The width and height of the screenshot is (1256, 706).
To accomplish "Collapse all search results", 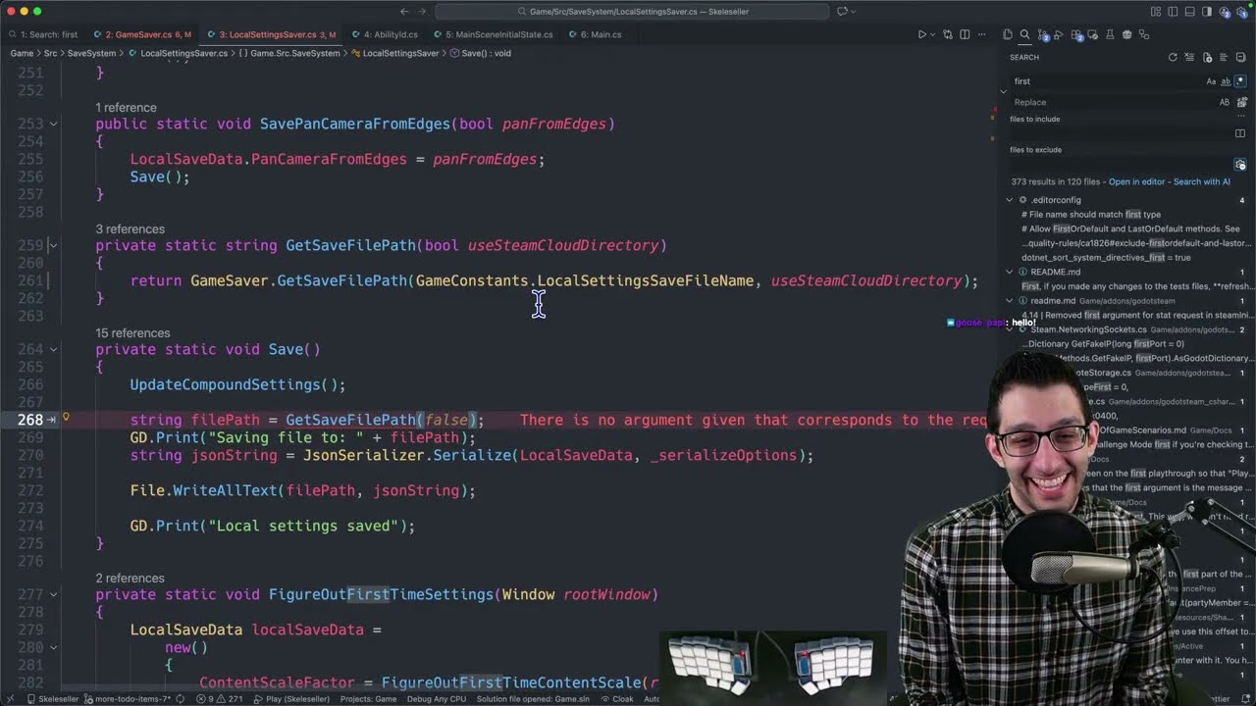I will click(1240, 57).
